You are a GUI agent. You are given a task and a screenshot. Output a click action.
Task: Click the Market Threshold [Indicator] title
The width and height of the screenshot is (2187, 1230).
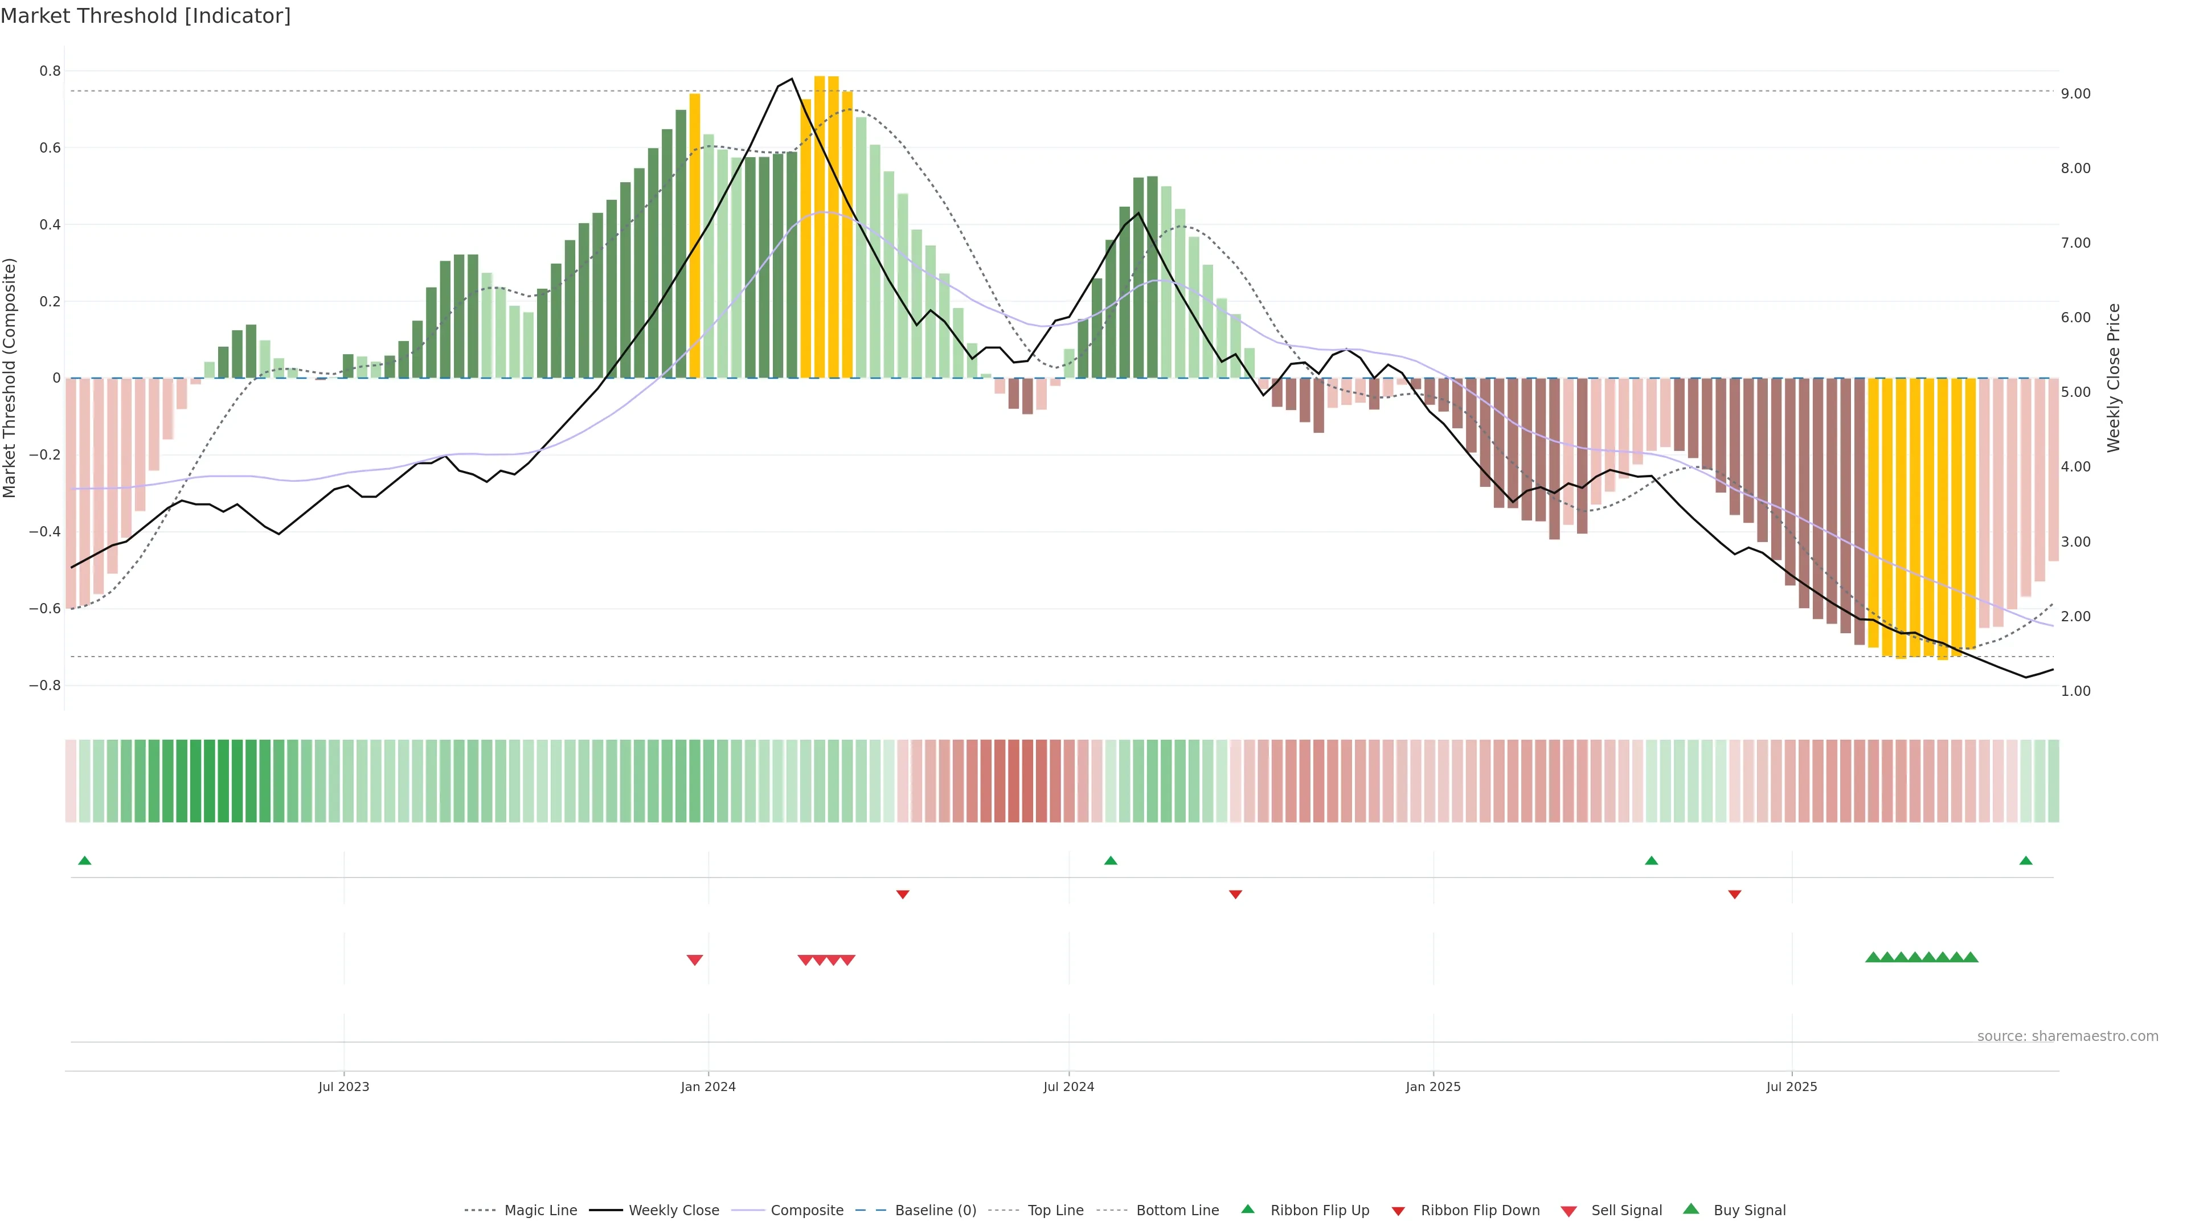click(x=145, y=16)
